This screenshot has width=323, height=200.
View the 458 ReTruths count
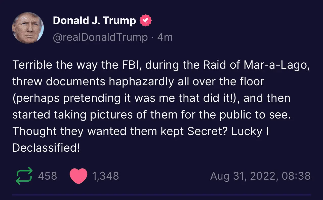(x=48, y=176)
